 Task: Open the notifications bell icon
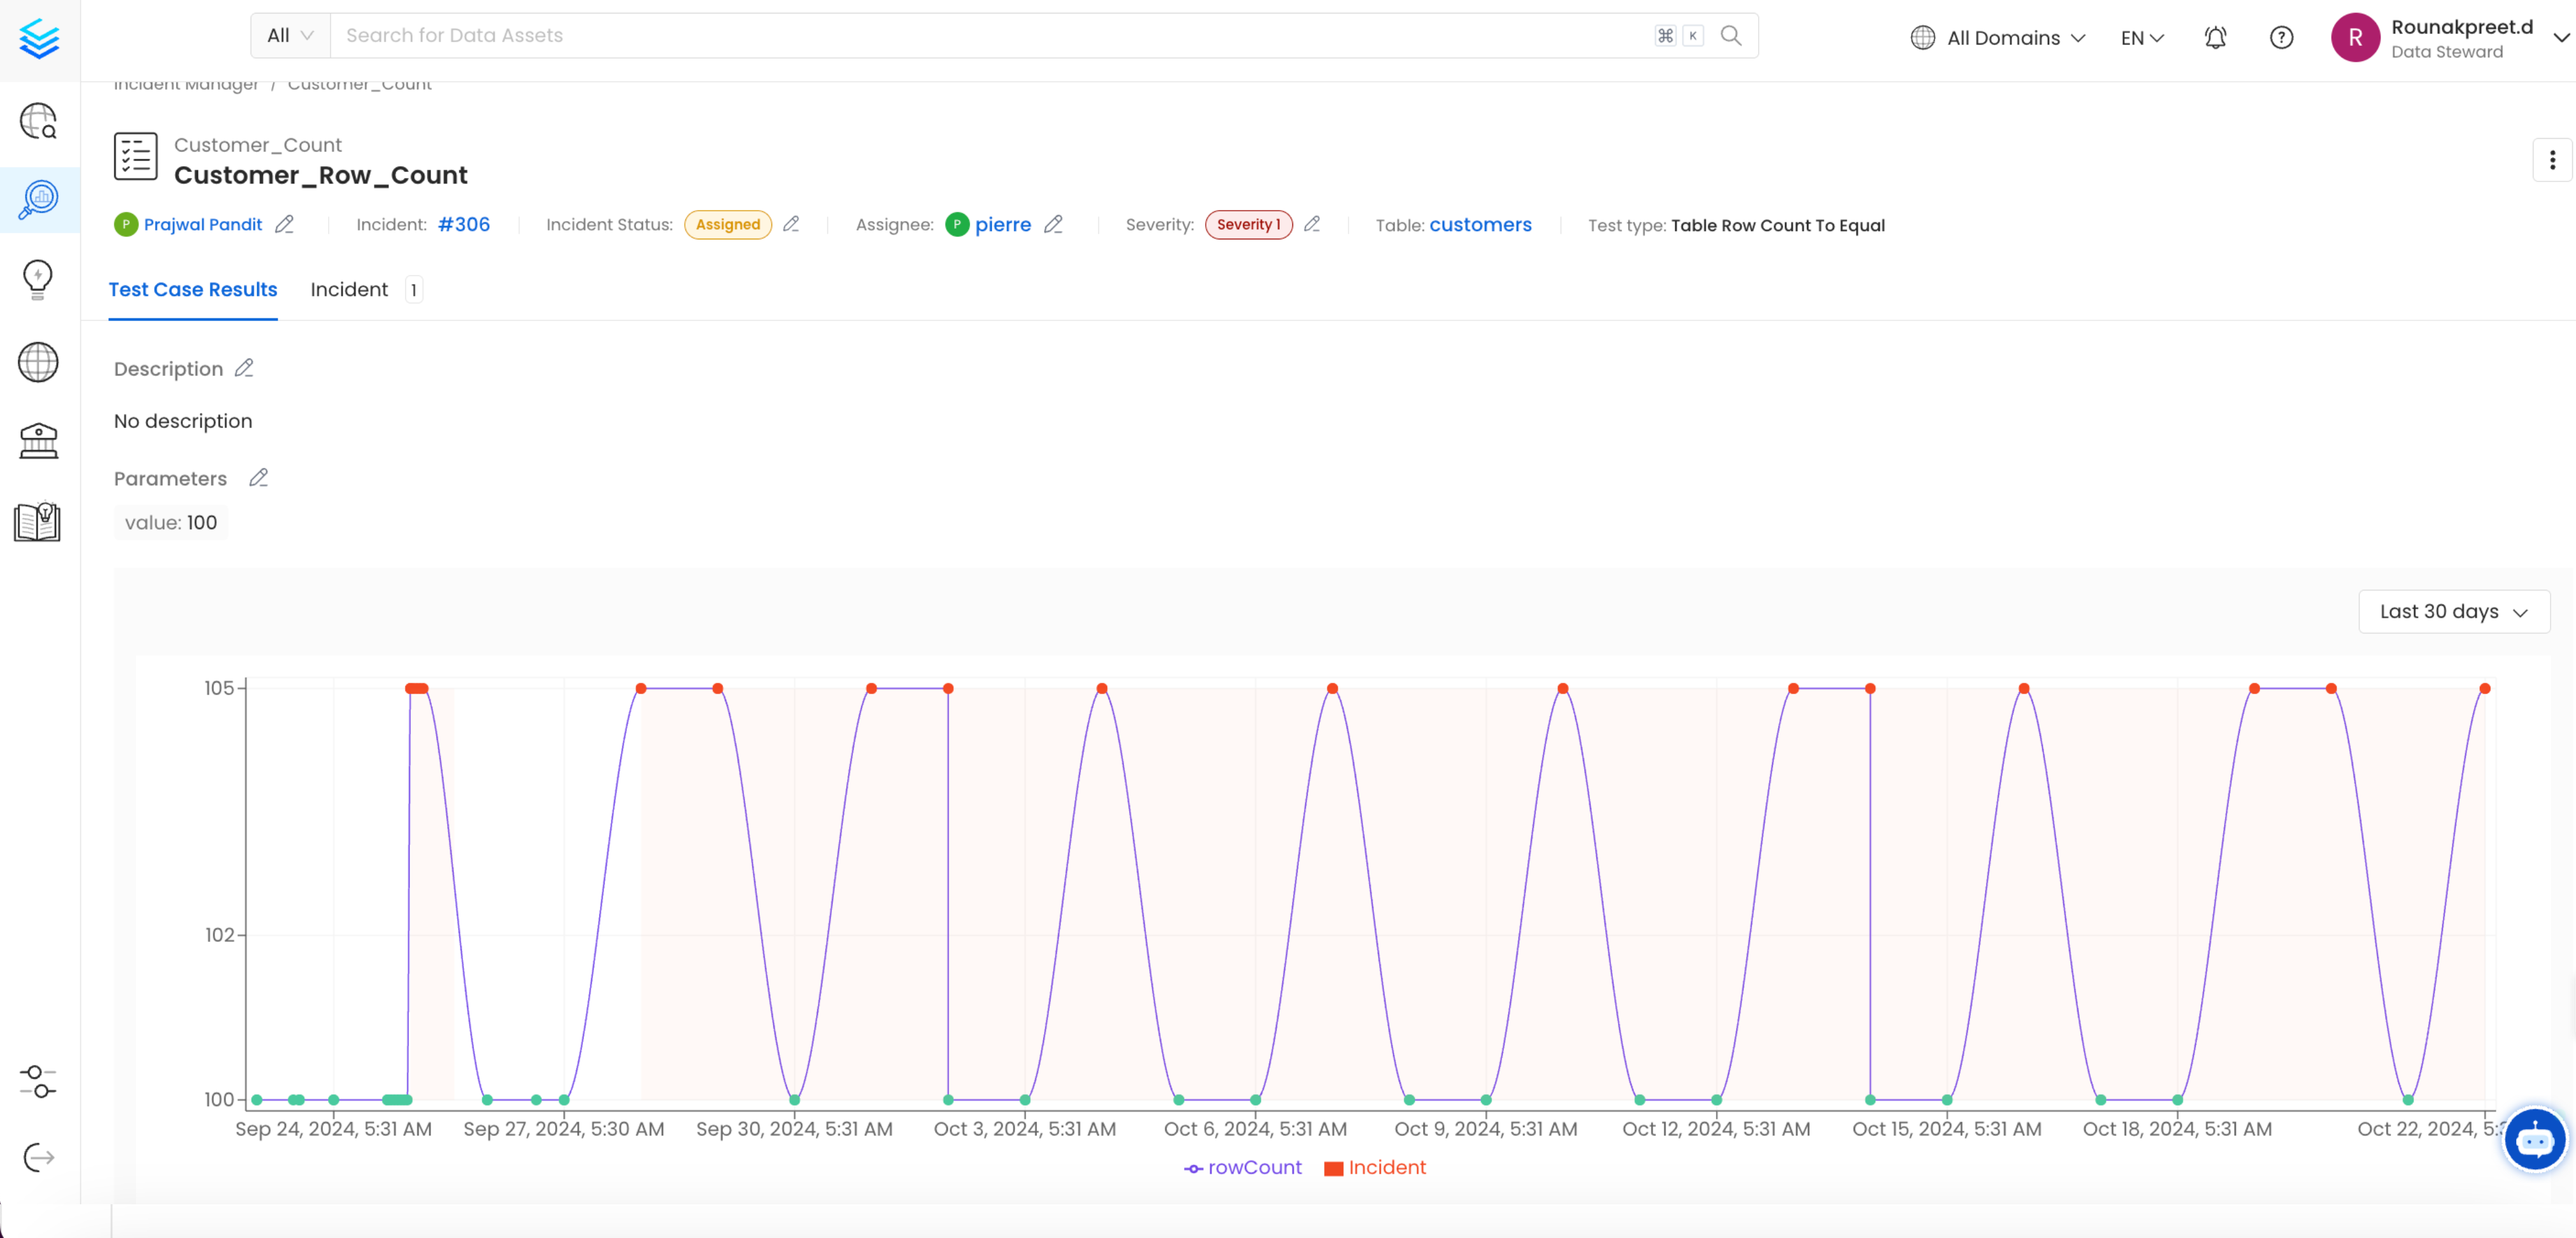pos(2215,37)
